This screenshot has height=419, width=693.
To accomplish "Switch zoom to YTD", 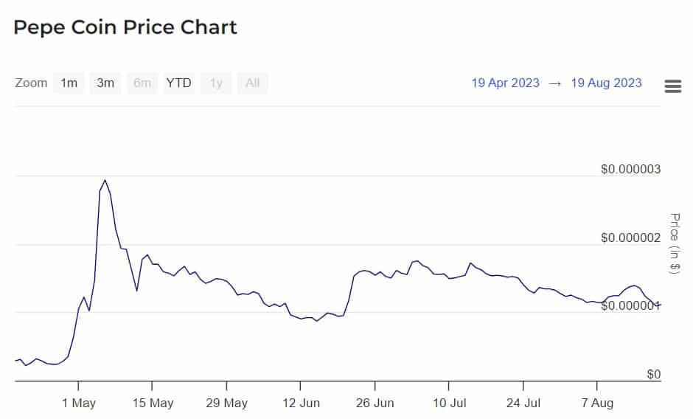I will pos(178,83).
